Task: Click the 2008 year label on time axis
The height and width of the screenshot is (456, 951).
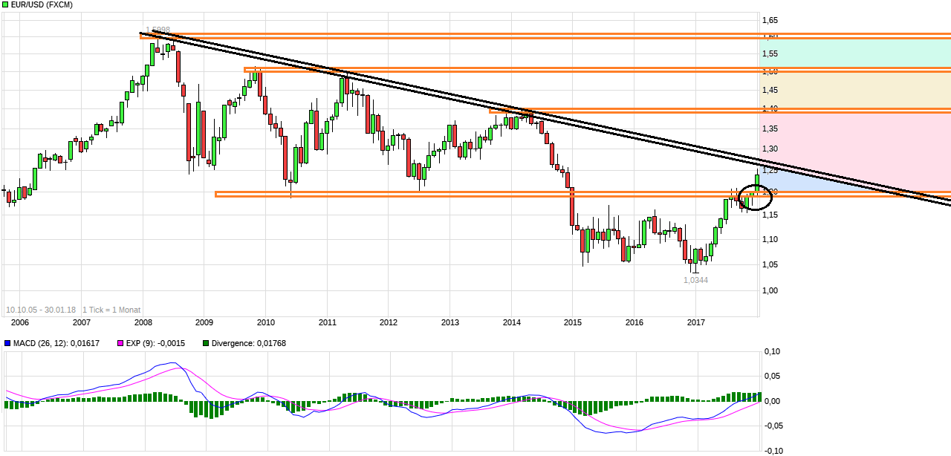Action: click(x=143, y=322)
